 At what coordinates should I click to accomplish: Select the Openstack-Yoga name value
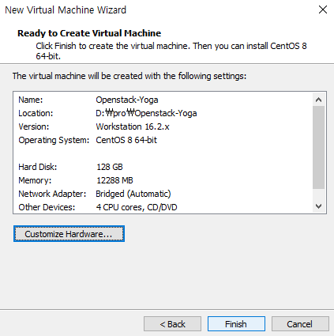coord(127,100)
